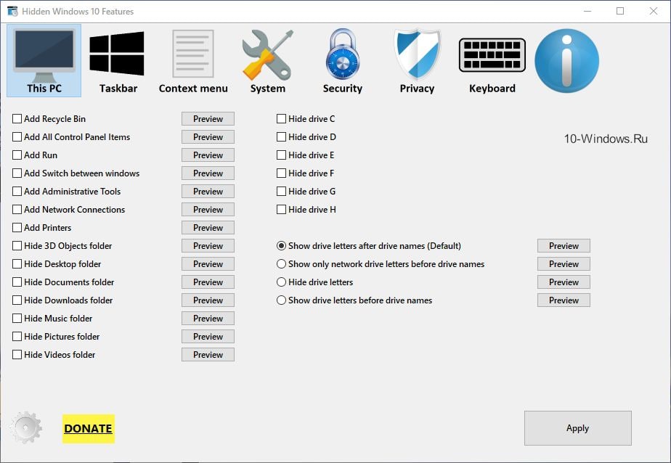Select Show only network drive letters option
The height and width of the screenshot is (463, 671).
coord(282,264)
